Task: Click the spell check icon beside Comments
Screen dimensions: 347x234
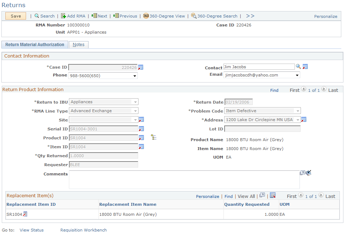Action: (308, 173)
